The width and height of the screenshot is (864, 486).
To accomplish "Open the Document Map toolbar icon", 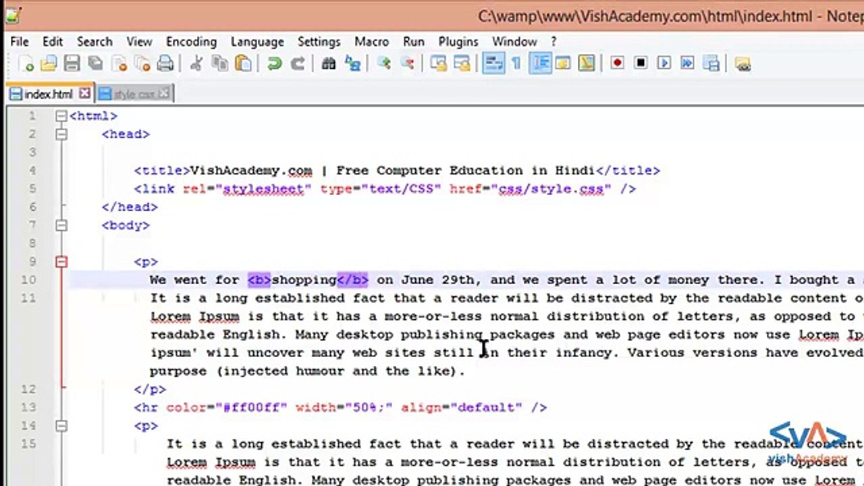I will click(586, 63).
